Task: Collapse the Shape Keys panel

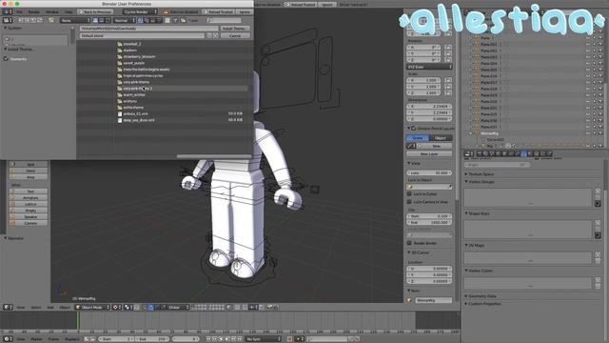Action: point(466,213)
